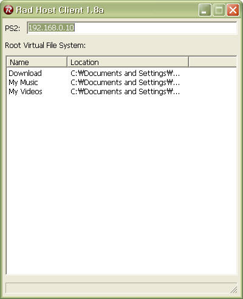Screen dimensions: 243x299
Task: Sort list by Location column header
Action: coord(128,62)
